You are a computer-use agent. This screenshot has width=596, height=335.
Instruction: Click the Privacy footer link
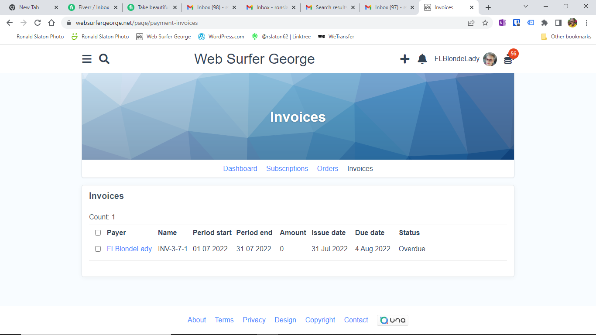click(254, 320)
